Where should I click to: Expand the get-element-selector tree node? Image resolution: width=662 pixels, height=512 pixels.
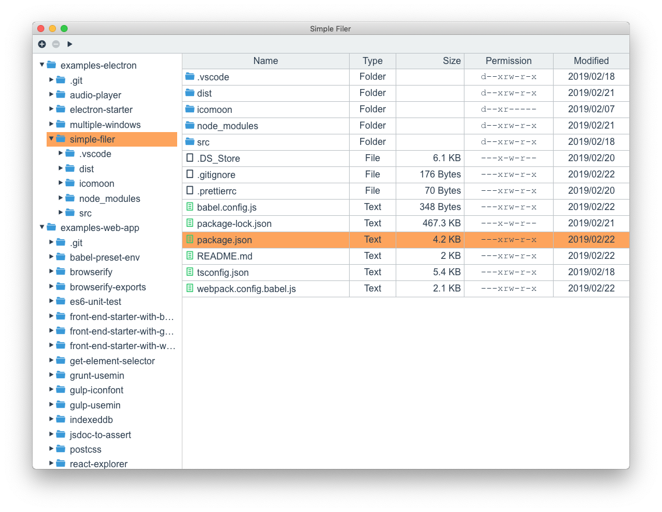coord(51,360)
